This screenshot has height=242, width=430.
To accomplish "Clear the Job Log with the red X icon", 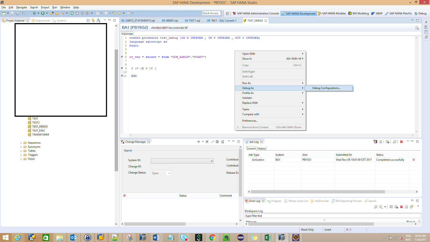I will (401, 142).
